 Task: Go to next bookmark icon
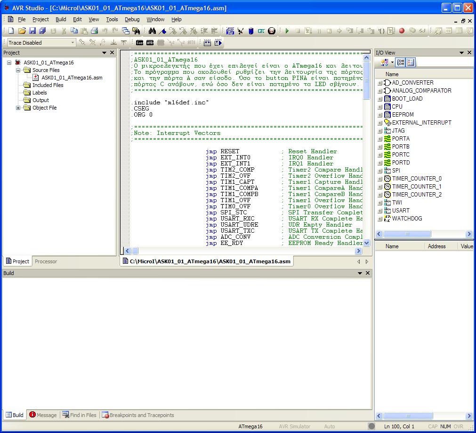click(173, 31)
